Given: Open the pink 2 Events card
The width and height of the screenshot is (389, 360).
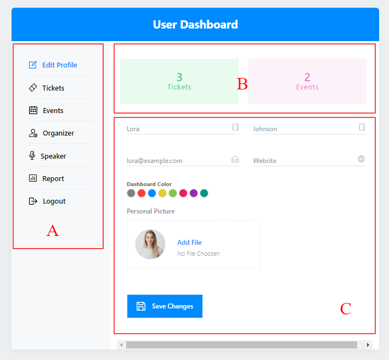Looking at the screenshot, I should tap(307, 81).
